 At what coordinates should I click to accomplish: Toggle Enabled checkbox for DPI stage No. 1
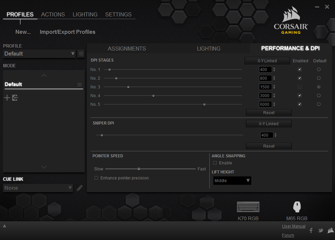pos(299,69)
